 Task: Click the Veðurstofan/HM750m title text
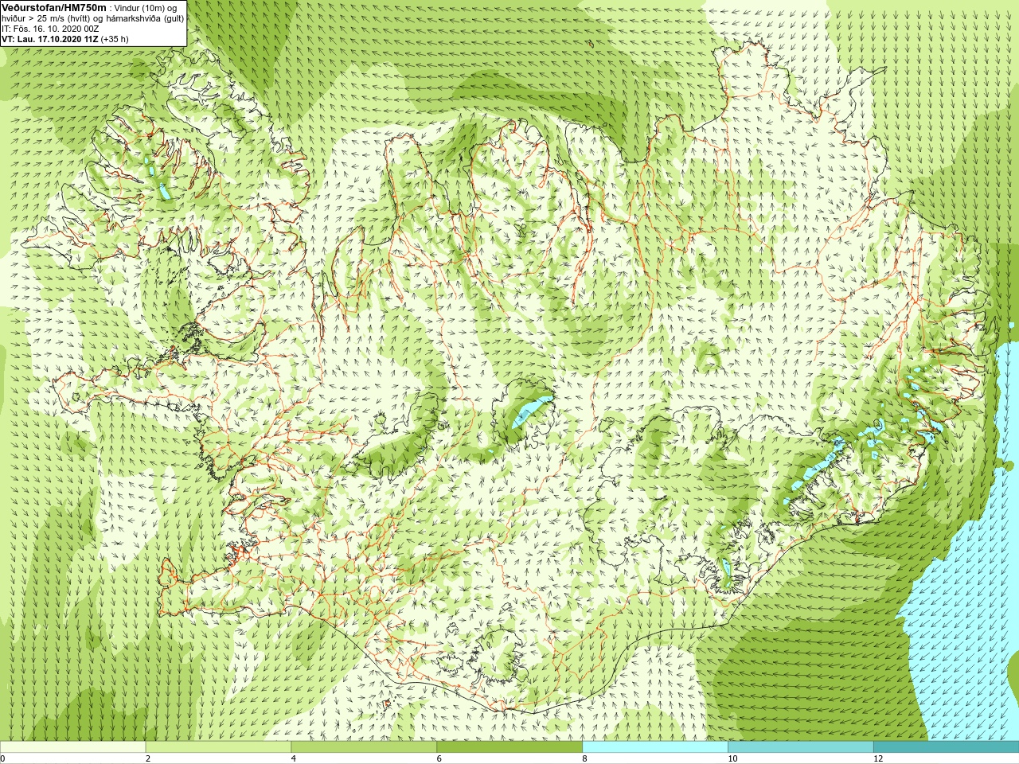pyautogui.click(x=54, y=7)
